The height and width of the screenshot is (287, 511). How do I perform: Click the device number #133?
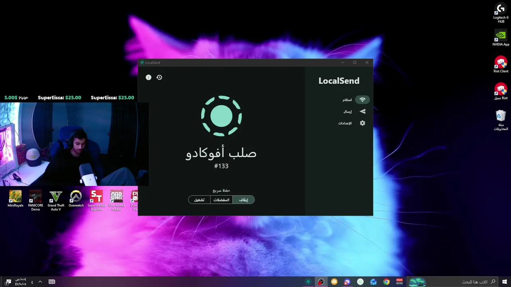point(221,166)
